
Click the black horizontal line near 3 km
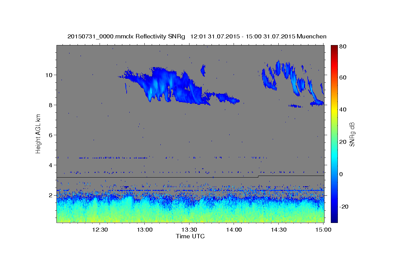190,177
